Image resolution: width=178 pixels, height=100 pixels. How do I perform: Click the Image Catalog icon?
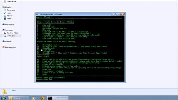4,47
